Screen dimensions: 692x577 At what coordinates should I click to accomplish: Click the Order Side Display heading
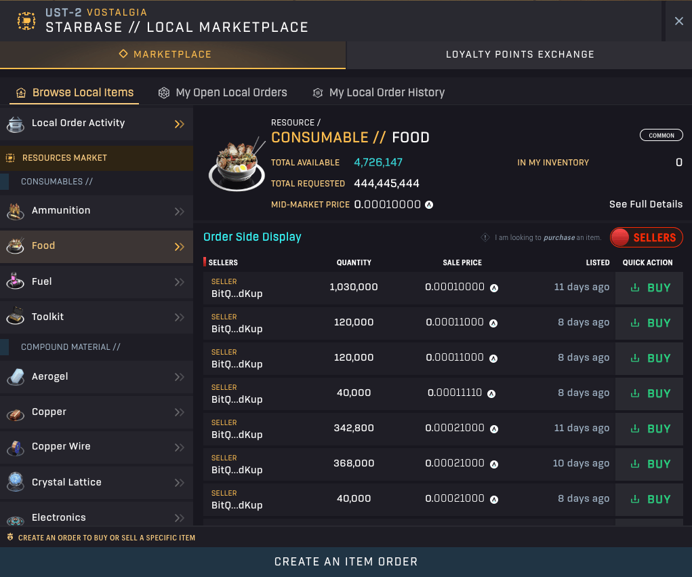point(252,237)
